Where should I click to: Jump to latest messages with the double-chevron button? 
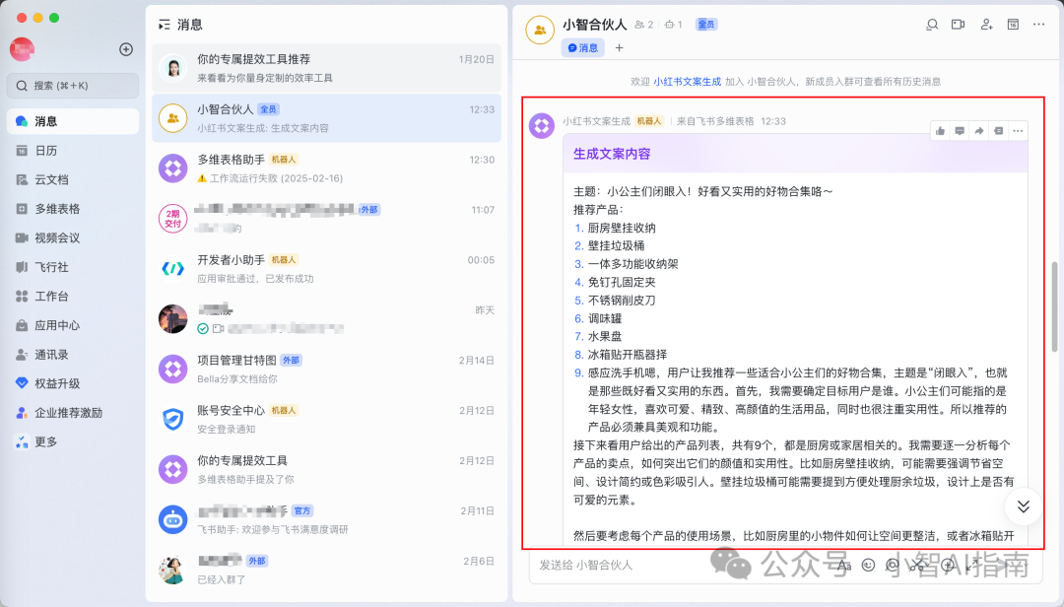pos(1024,506)
